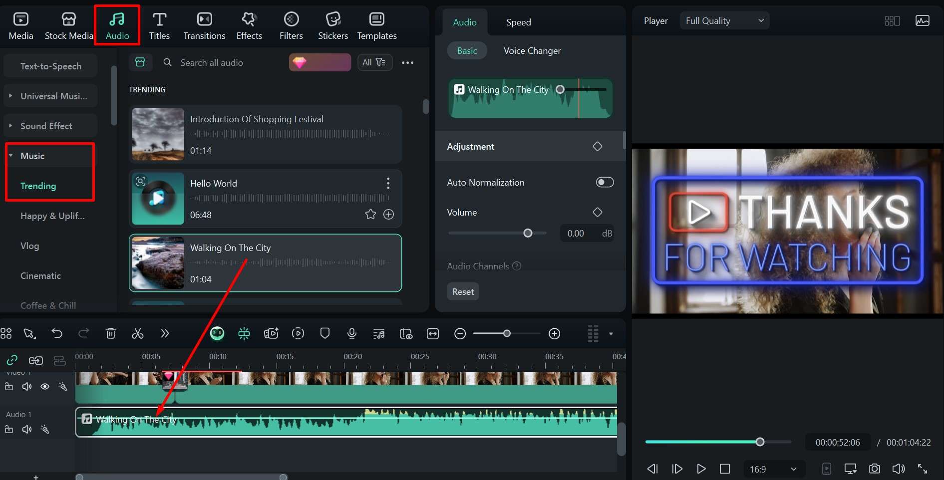The height and width of the screenshot is (480, 944).
Task: Switch to the Stock Media tab
Action: click(69, 26)
